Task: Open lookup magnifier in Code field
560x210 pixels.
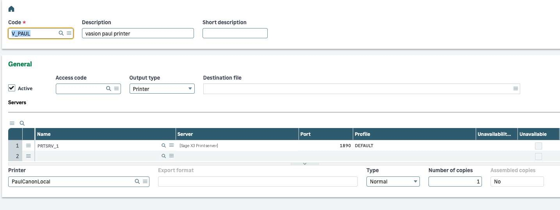Action: pyautogui.click(x=61, y=34)
